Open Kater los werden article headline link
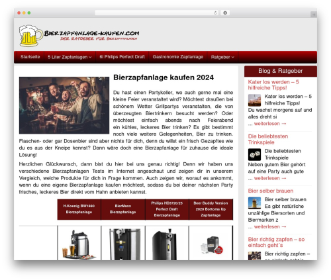The width and height of the screenshot is (331, 280). click(x=273, y=85)
